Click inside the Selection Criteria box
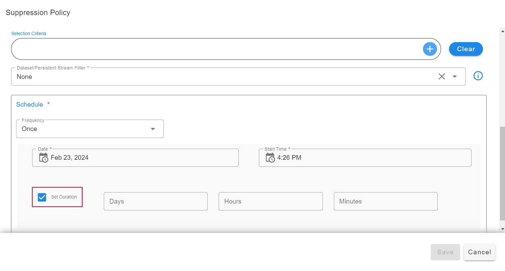The height and width of the screenshot is (271, 505). click(x=214, y=49)
